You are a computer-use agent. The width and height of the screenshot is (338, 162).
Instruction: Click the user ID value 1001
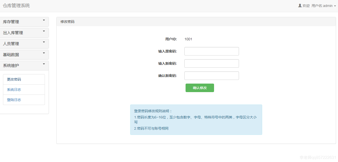pos(188,39)
